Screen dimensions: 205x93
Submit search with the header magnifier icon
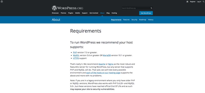point(151,8)
